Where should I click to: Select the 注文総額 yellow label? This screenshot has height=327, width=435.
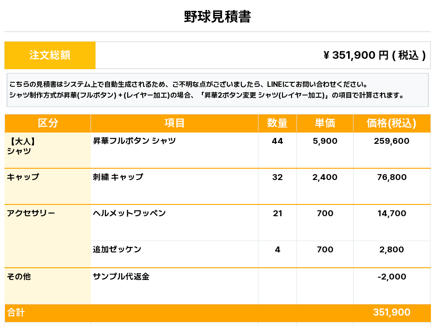[50, 55]
